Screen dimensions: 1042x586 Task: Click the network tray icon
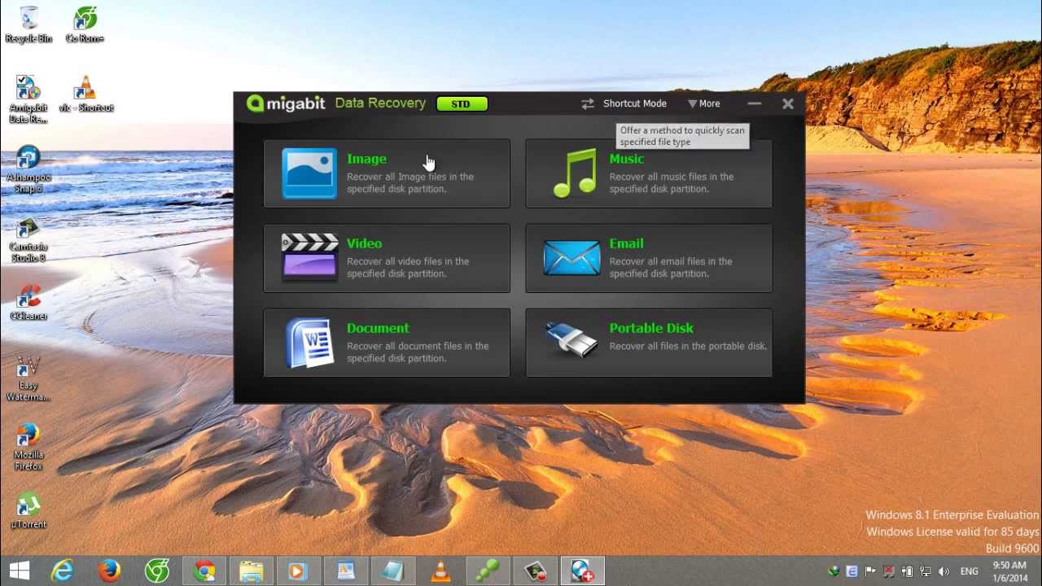(x=926, y=571)
